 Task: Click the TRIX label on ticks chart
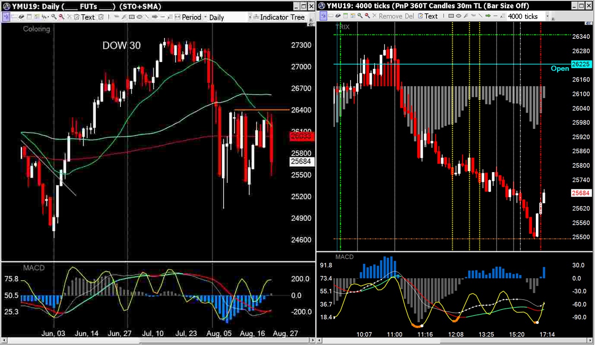pyautogui.click(x=342, y=27)
